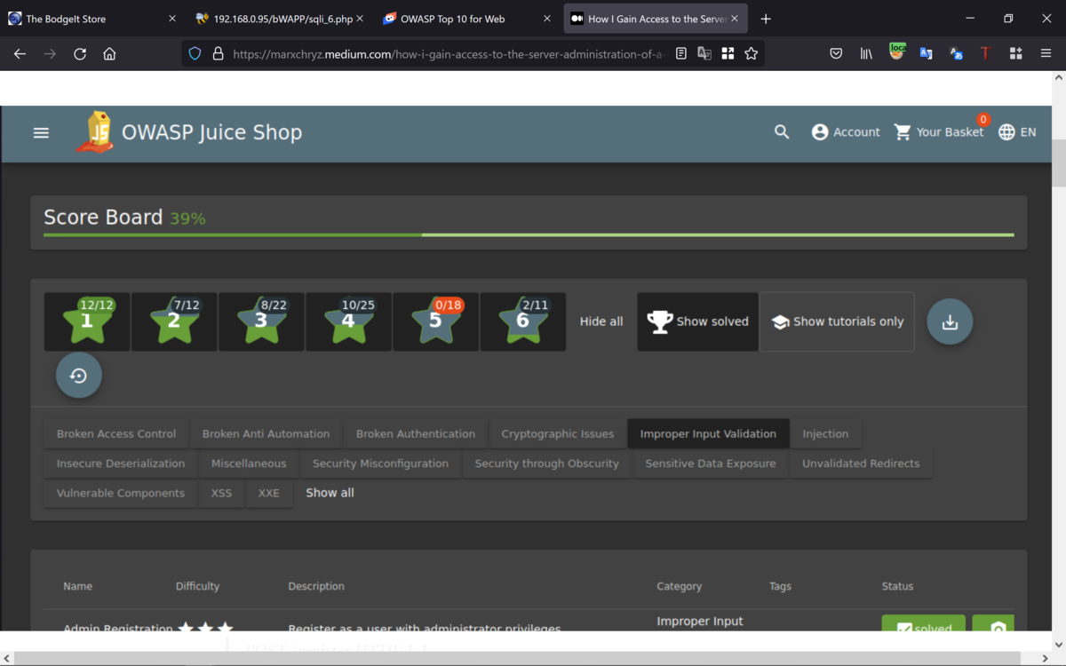1066x666 pixels.
Task: Select Cryptographic Issues category
Action: point(558,434)
